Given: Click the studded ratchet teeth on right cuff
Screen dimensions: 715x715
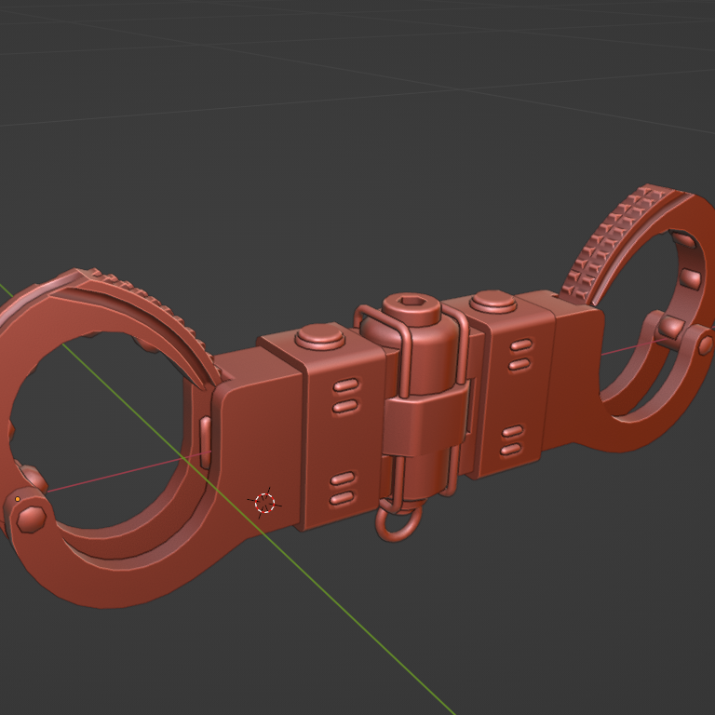Looking at the screenshot, I should pyautogui.click(x=614, y=237).
